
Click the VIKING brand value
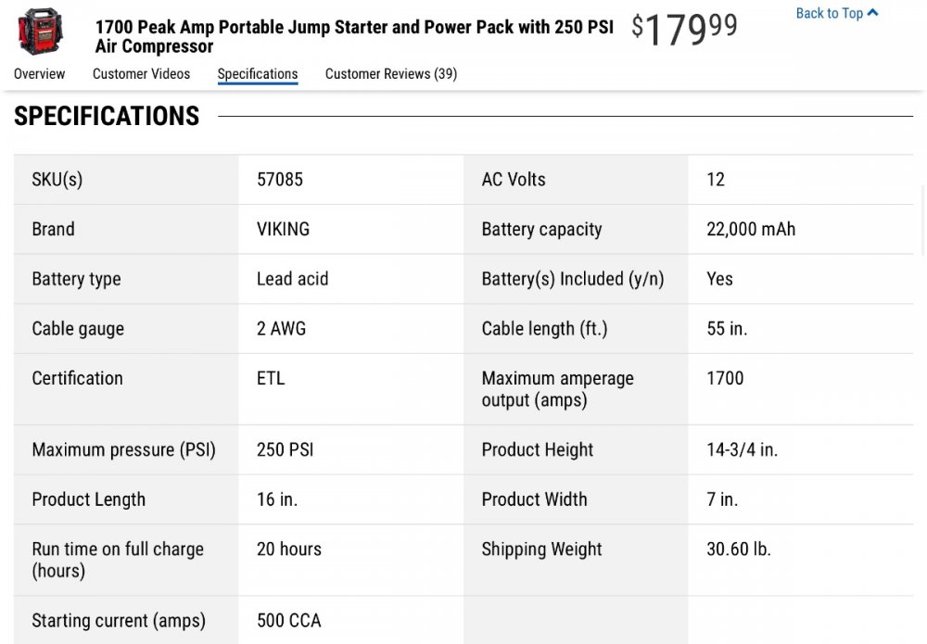[x=283, y=230]
